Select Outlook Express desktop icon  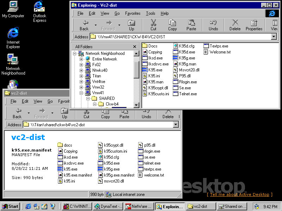pyautogui.click(x=40, y=12)
